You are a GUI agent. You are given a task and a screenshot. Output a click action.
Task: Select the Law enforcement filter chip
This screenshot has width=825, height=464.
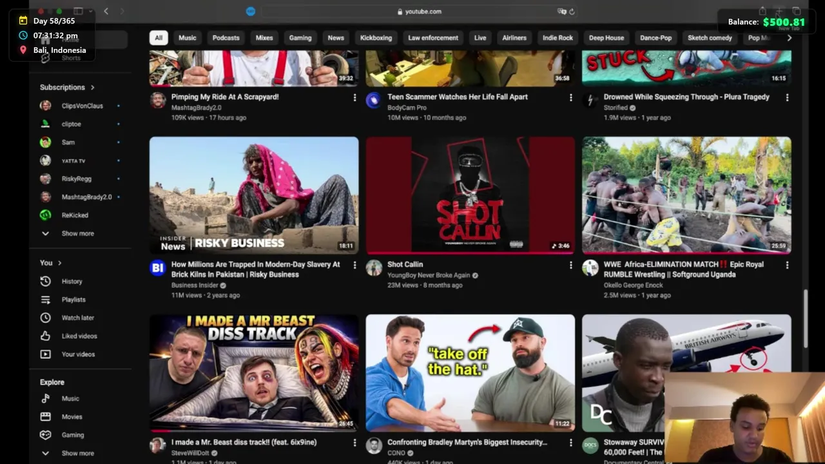pos(433,38)
